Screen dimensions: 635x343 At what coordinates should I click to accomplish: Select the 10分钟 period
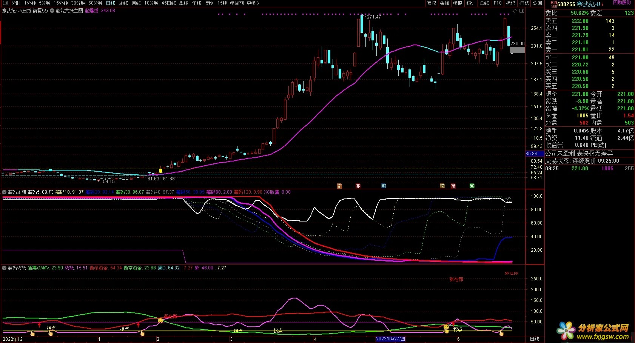click(151, 3)
